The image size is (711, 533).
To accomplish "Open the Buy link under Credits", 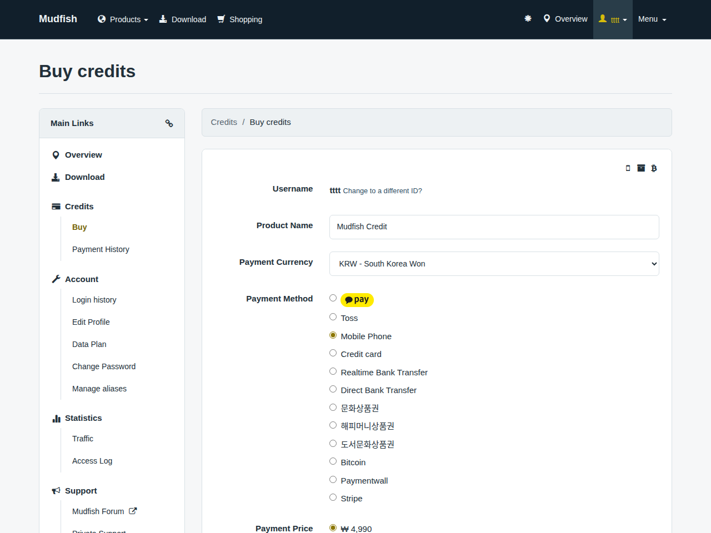I will (79, 227).
